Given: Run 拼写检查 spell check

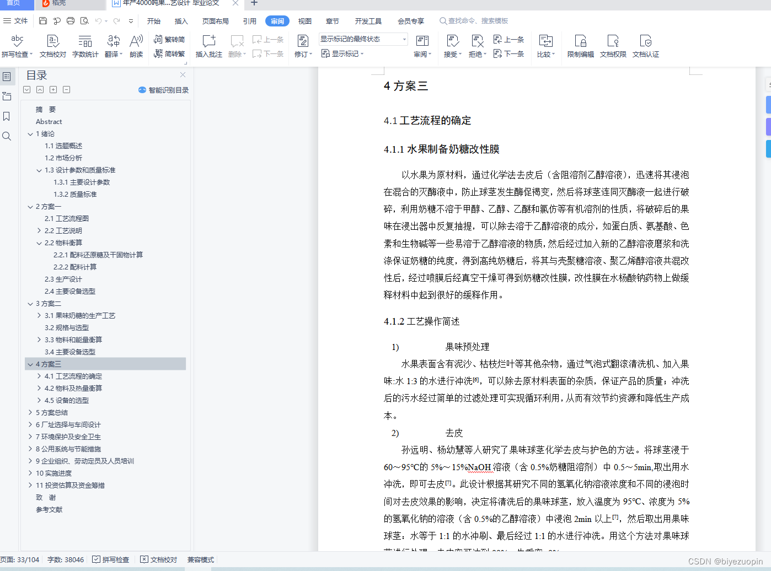Looking at the screenshot, I should 17,46.
